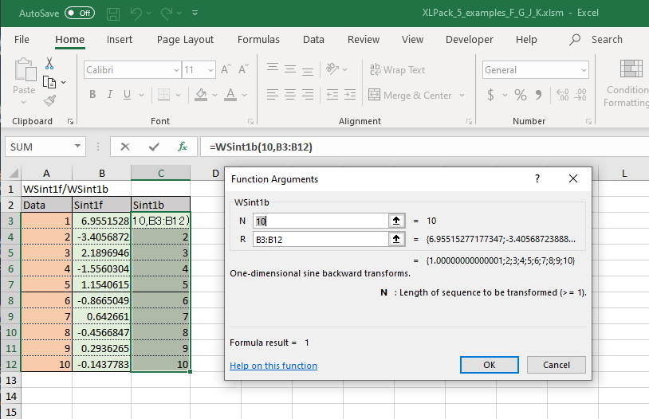Switch to the Insert tab
649x419 pixels.
coord(120,40)
